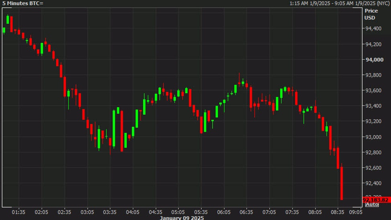Select the 93,600 price axis label
Viewport: 391px width, 220px height.
373,90
